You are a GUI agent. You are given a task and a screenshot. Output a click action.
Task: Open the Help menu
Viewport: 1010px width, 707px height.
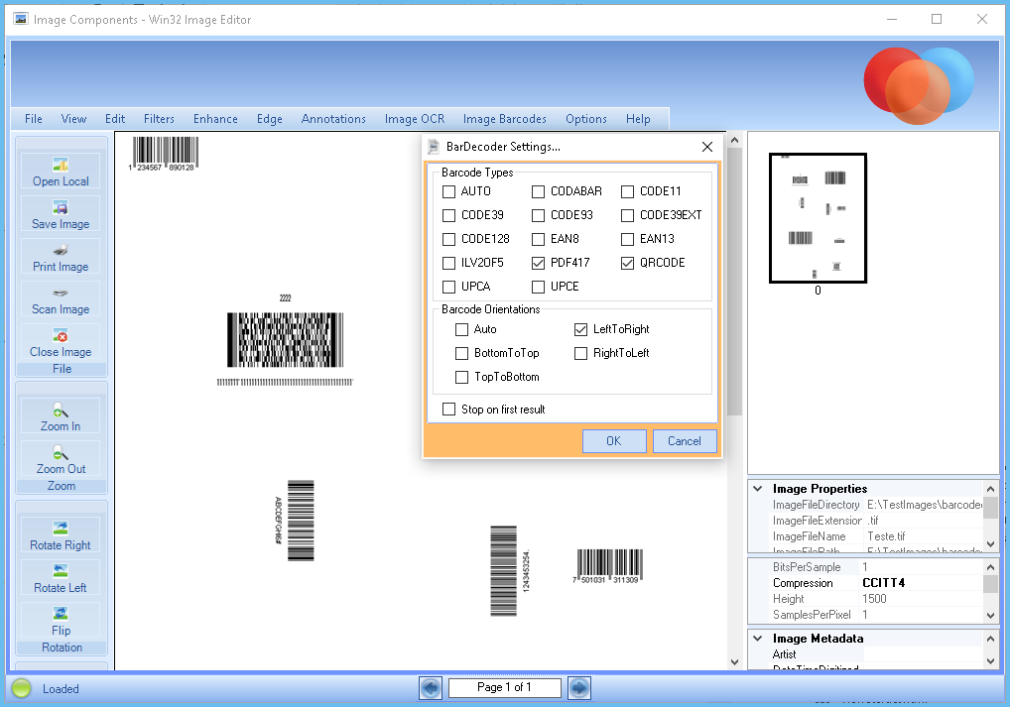638,119
